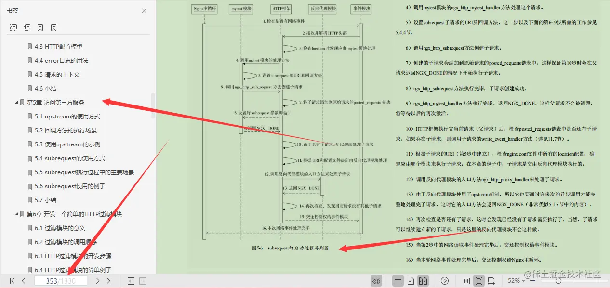The image size is (610, 288).
Task: Start slideshow playback
Action: pos(445,281)
